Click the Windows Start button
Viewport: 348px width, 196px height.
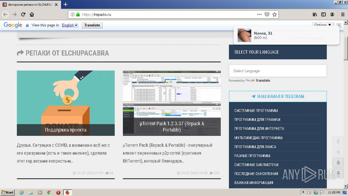(8, 192)
